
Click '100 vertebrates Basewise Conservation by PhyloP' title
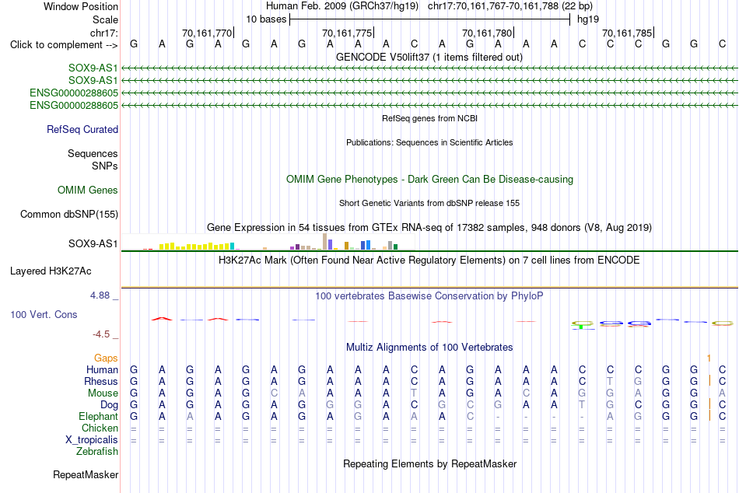[429, 296]
